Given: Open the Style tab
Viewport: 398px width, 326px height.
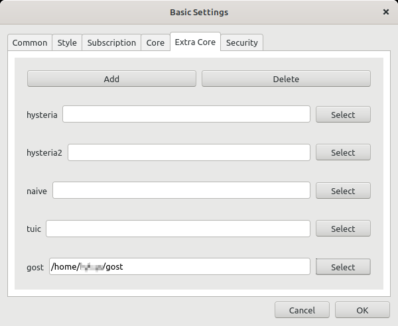Looking at the screenshot, I should tap(67, 43).
